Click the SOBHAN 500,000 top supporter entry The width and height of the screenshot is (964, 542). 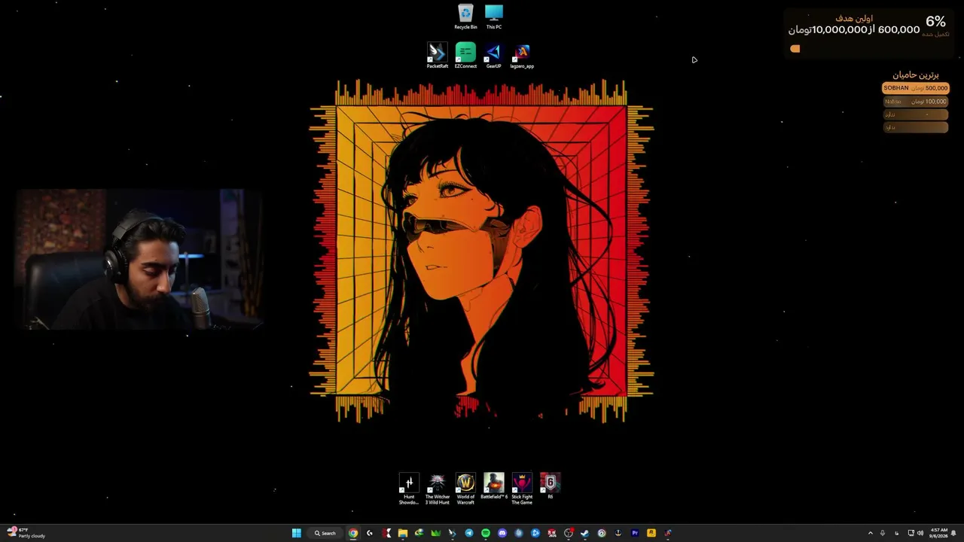click(x=915, y=88)
